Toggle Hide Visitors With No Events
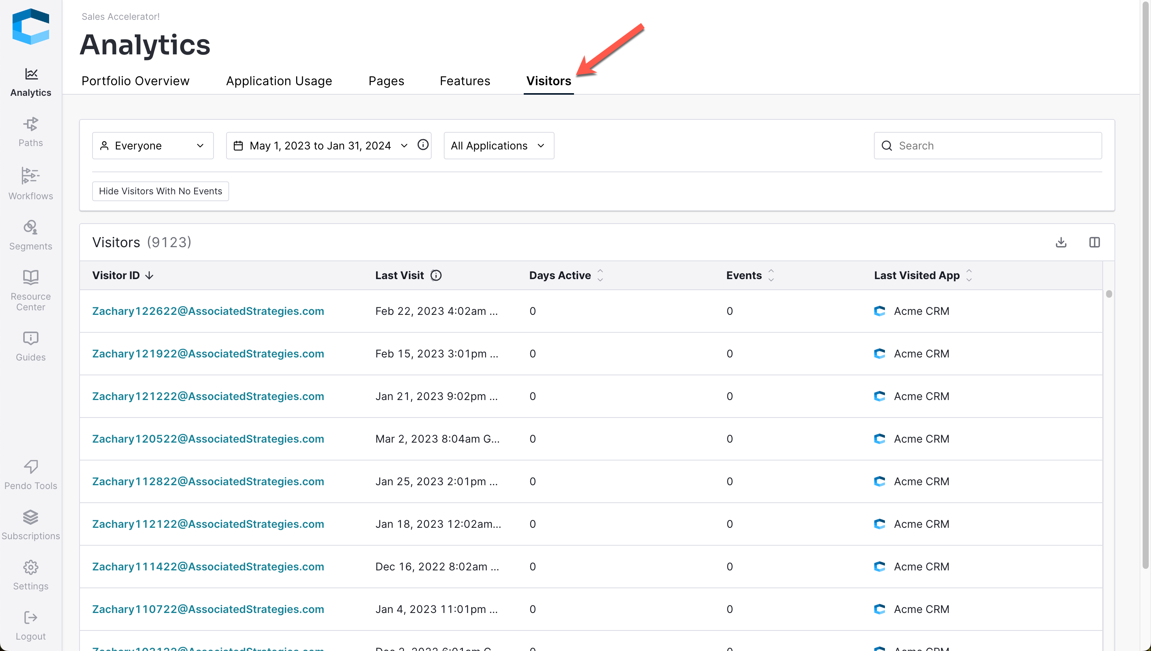The height and width of the screenshot is (651, 1151). click(160, 191)
